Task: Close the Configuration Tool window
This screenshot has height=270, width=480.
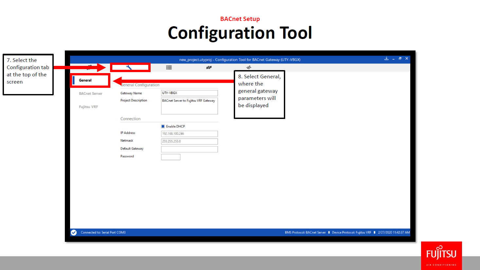Action: click(x=407, y=58)
